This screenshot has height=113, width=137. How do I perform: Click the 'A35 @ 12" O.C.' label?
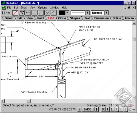click(x=80, y=73)
